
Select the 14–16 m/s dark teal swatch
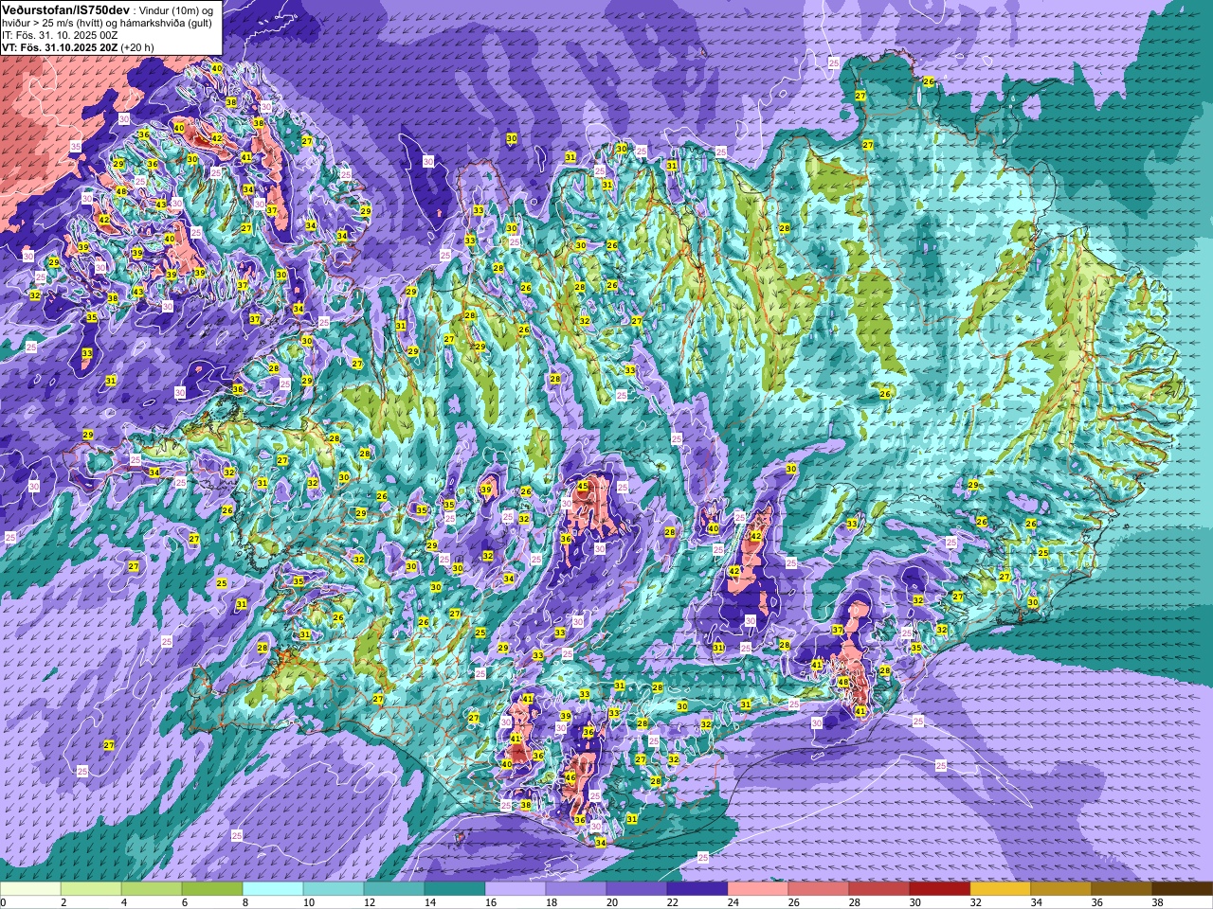point(455,889)
